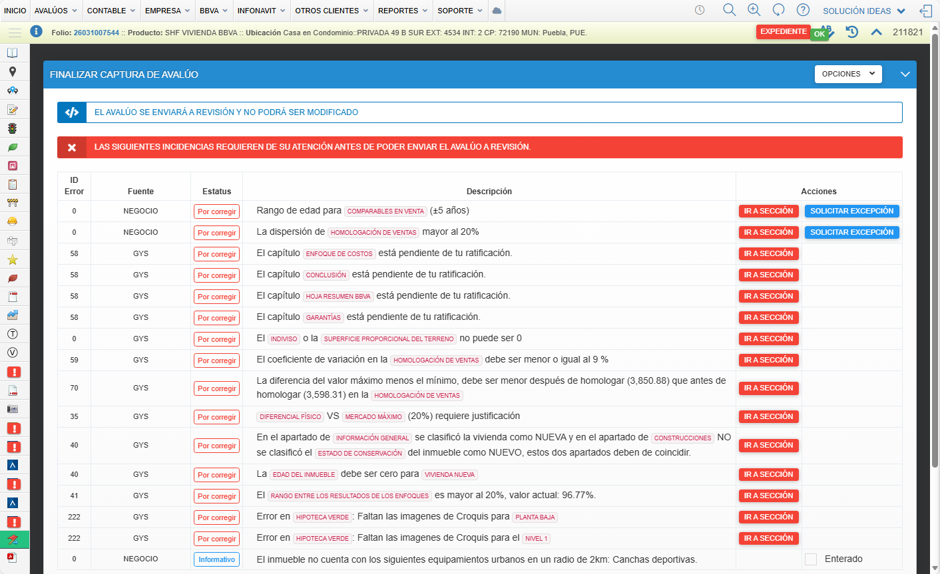
Task: Open the REPORTES menu
Action: (402, 11)
